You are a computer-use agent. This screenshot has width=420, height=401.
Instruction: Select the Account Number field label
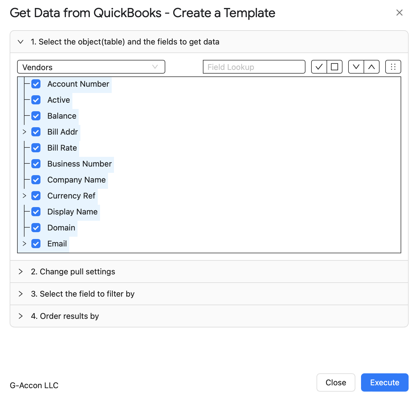78,84
